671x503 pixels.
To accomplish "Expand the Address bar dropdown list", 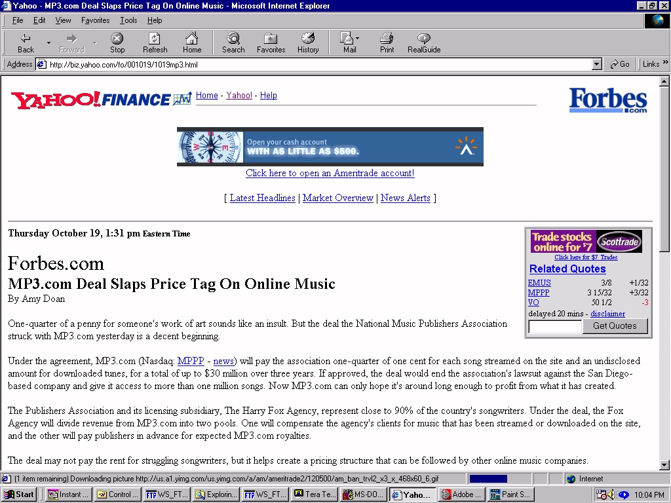I will click(x=597, y=65).
